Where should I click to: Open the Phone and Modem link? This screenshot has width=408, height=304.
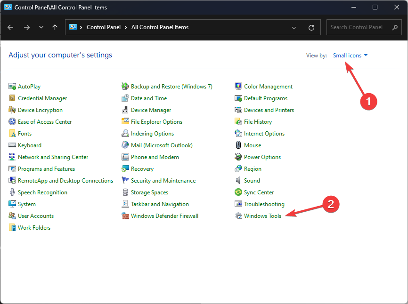(x=155, y=157)
